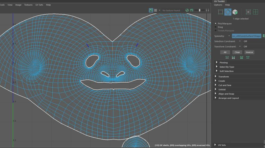
Task: Select highlighted edge selection mode icon
Action: tap(228, 12)
